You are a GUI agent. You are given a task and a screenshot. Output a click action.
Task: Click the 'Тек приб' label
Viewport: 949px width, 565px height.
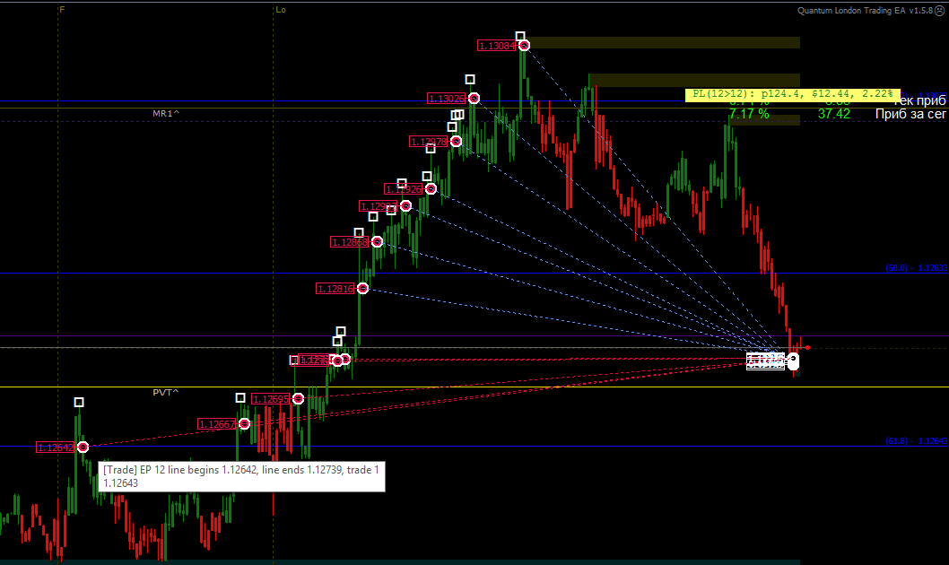920,101
